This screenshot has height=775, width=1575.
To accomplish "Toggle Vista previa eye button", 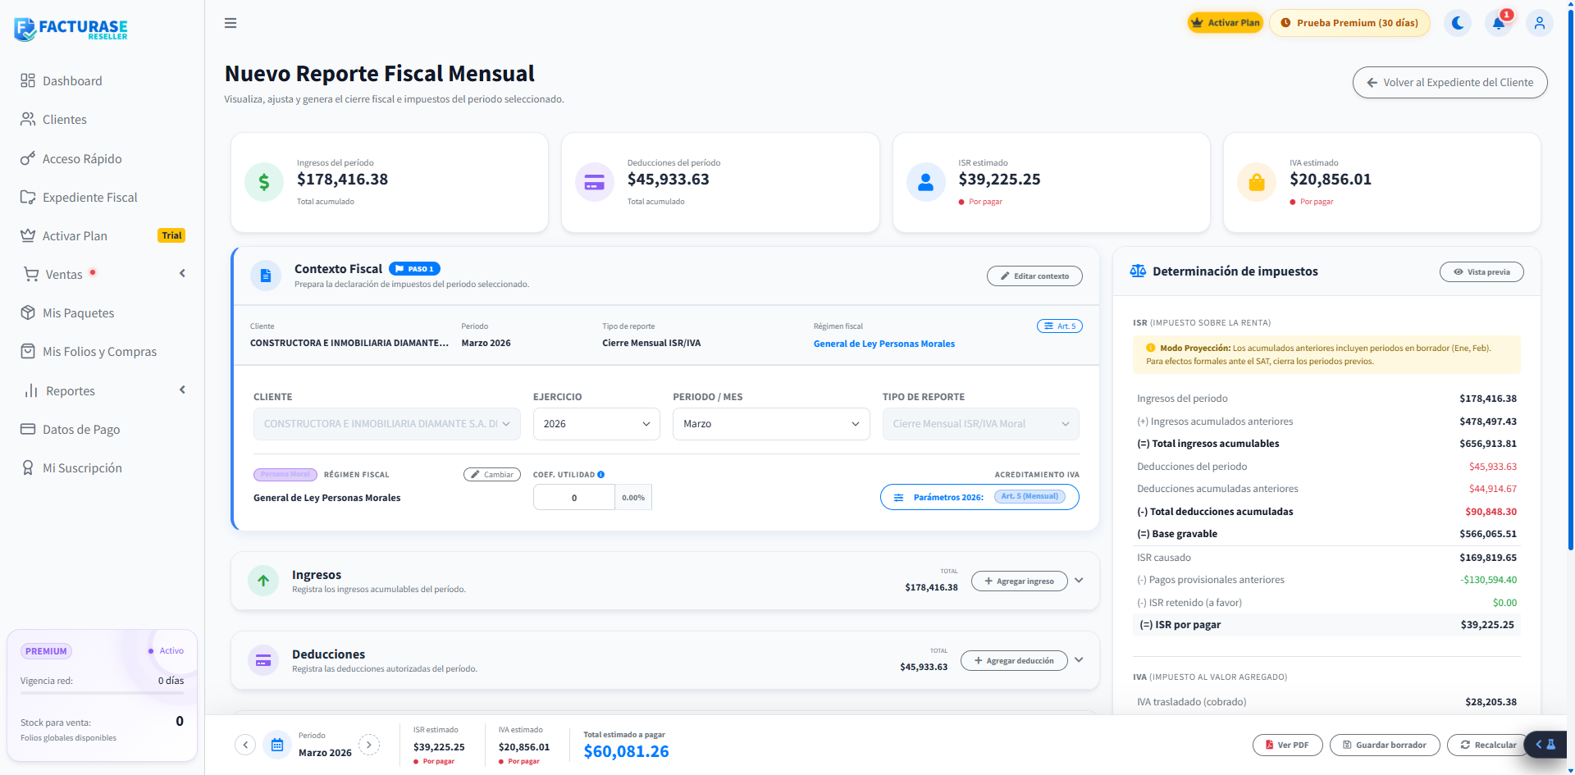I will (x=1481, y=272).
